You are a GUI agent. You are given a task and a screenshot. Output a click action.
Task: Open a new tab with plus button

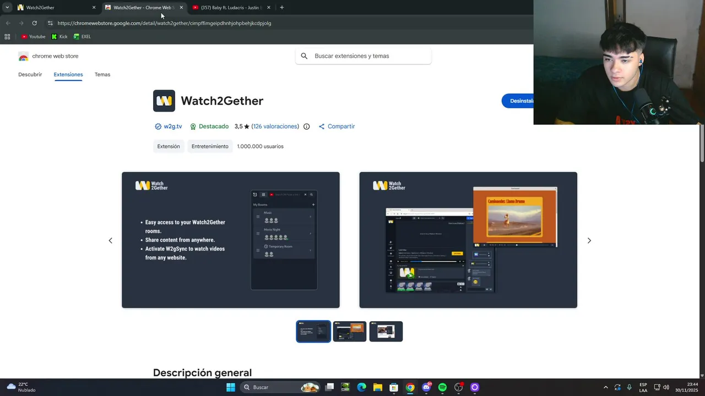tap(281, 8)
